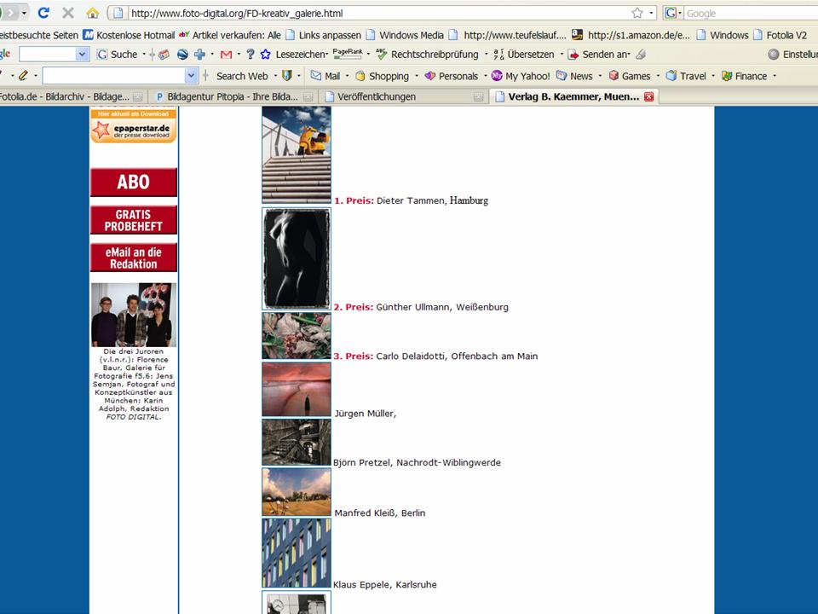This screenshot has width=818, height=614.
Task: Expand the Yahoo search field dropdown
Action: pos(191,76)
